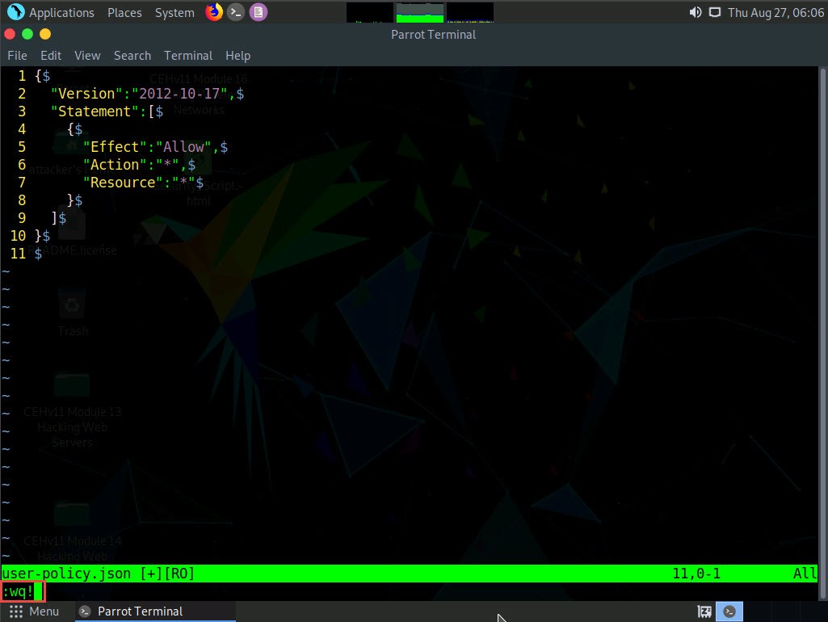Open the volume control speaker icon

click(x=695, y=12)
